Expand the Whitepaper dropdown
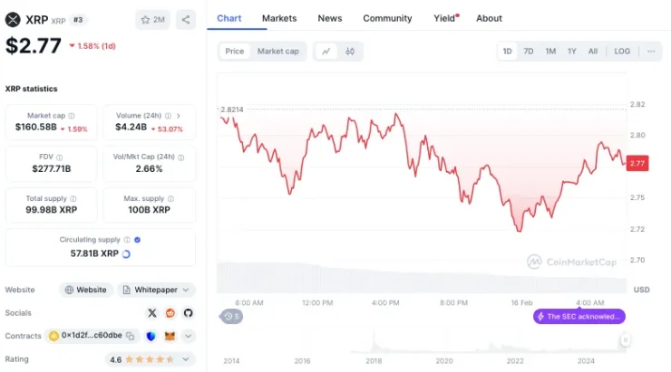The height and width of the screenshot is (372, 671). pos(157,290)
